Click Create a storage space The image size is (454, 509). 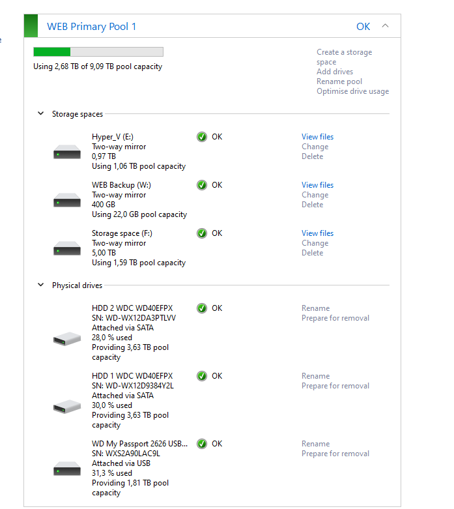[345, 57]
